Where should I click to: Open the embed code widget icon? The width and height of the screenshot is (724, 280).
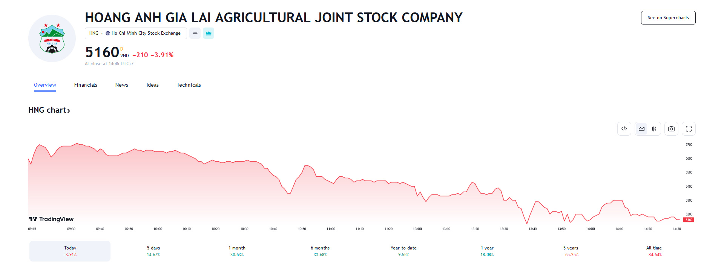coord(624,129)
